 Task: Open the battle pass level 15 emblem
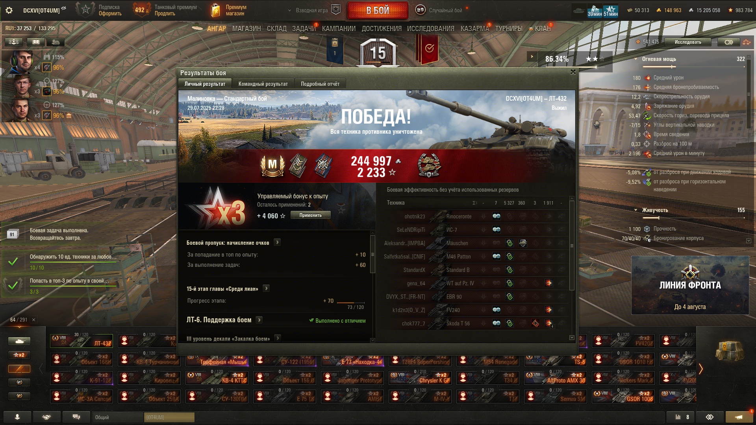(378, 52)
